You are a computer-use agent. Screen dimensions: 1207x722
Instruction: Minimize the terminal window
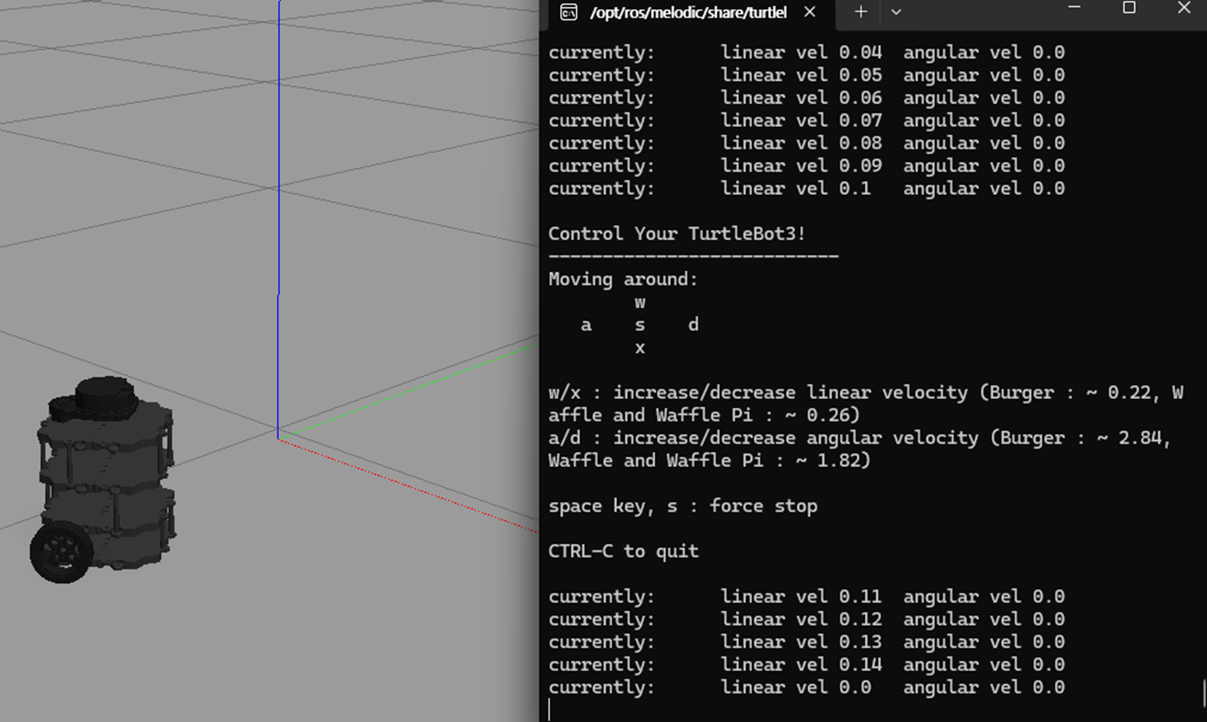1074,8
